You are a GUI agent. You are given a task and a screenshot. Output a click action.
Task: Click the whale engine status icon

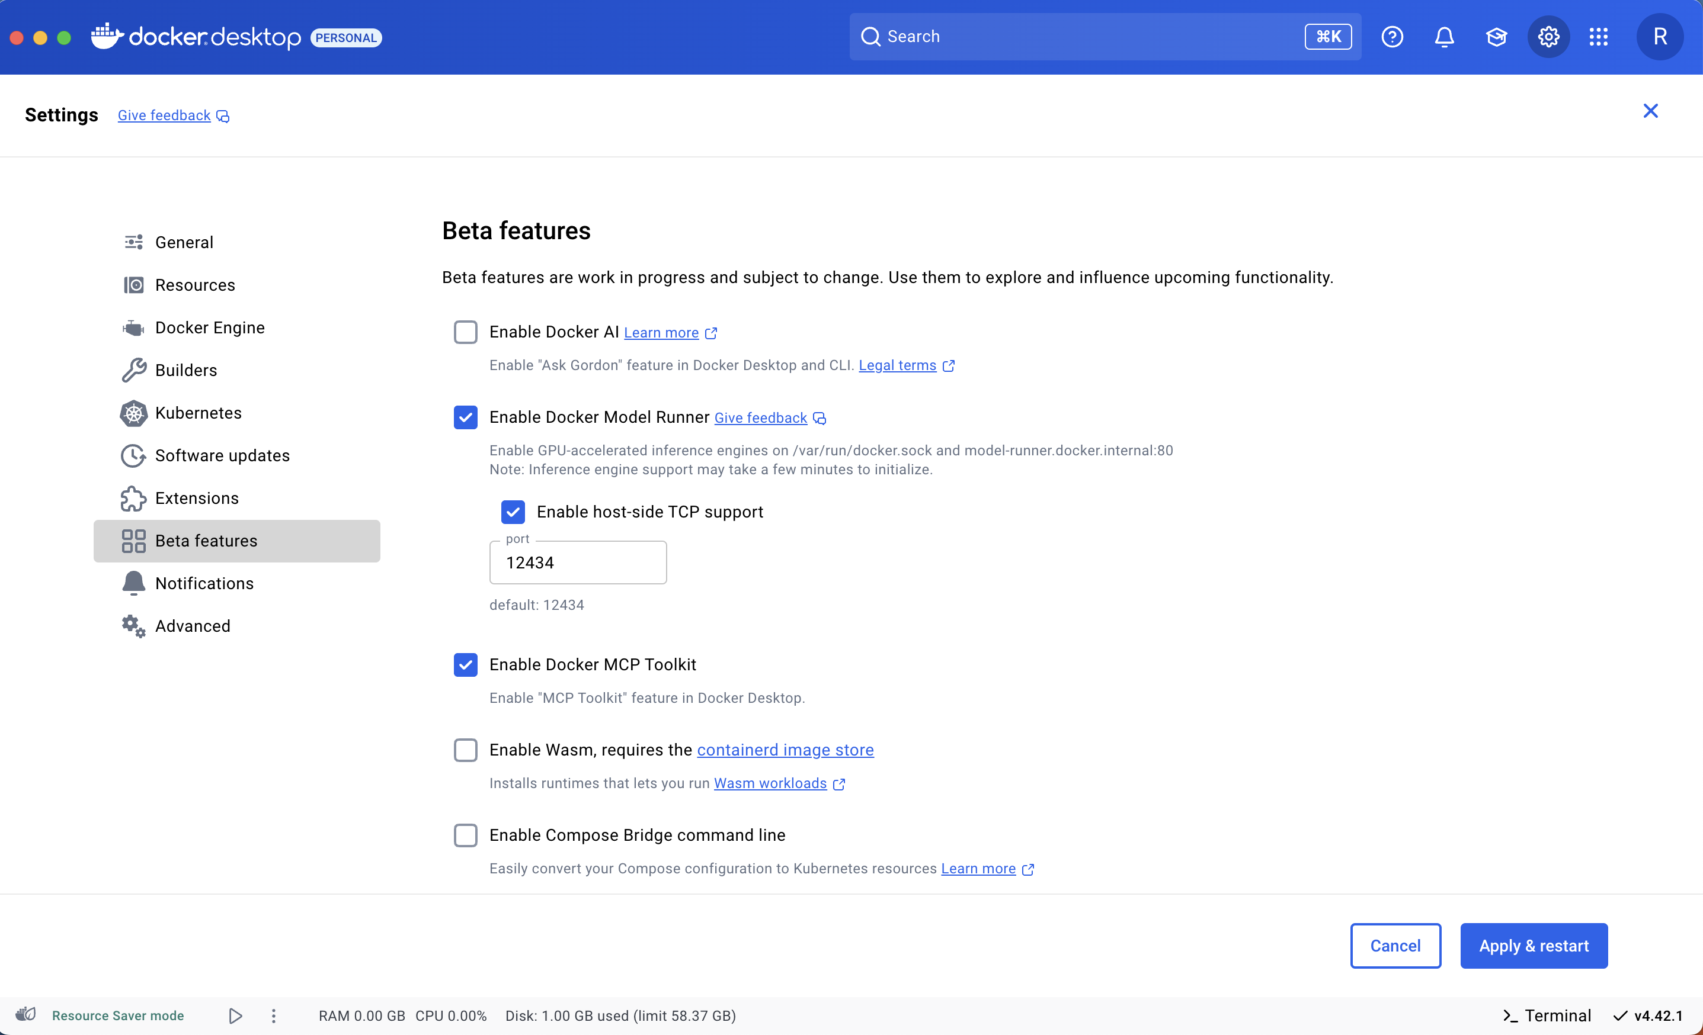click(25, 1014)
